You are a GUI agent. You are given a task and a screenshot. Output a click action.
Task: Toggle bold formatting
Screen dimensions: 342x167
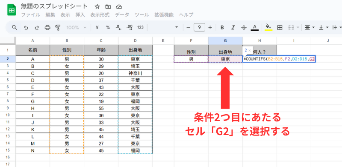[x=222, y=27]
